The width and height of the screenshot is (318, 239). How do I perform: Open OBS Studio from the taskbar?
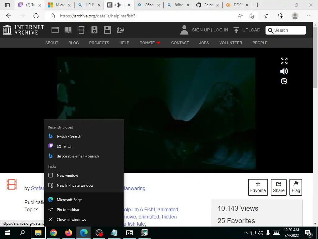pos(99,233)
